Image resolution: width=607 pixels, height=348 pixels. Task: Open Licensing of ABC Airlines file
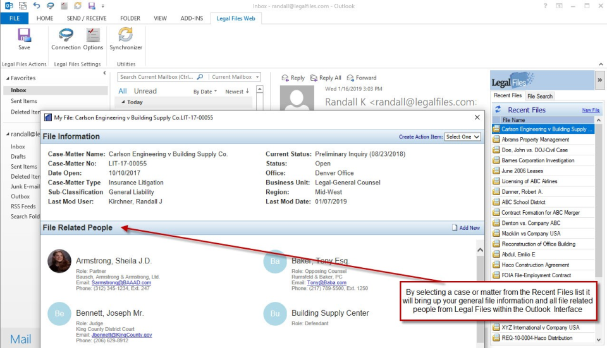[529, 181]
